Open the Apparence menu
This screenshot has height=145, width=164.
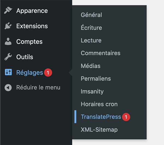pos(32,11)
